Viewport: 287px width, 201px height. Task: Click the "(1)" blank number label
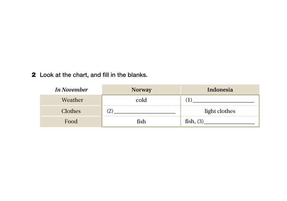click(x=189, y=100)
